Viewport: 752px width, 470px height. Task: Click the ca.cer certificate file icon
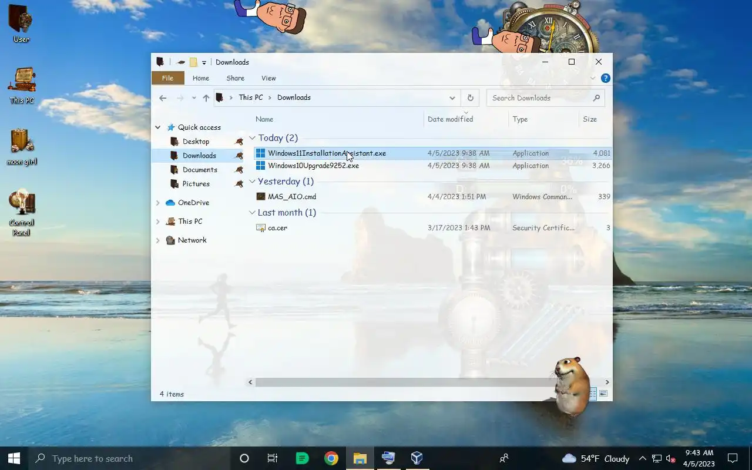pyautogui.click(x=261, y=228)
